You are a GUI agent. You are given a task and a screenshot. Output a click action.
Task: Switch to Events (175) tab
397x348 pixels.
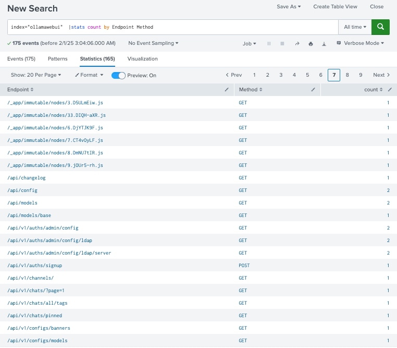pyautogui.click(x=21, y=59)
